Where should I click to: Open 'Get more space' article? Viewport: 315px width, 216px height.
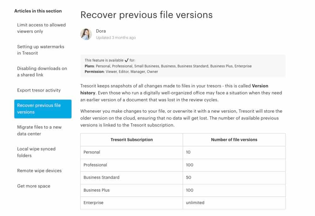click(x=34, y=186)
